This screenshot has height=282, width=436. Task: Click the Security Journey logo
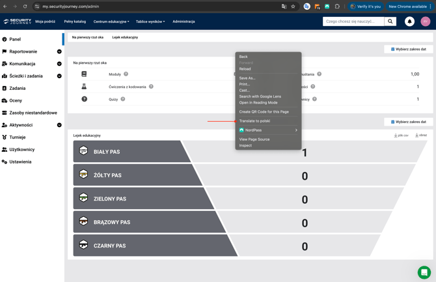(17, 21)
